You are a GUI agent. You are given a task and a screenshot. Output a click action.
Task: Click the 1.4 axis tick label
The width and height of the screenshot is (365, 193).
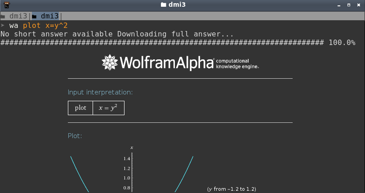click(127, 159)
